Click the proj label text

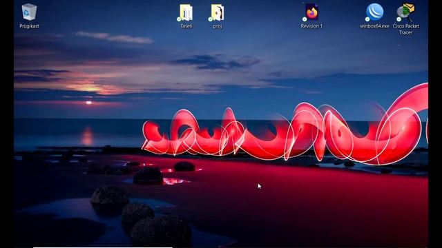pyautogui.click(x=218, y=26)
